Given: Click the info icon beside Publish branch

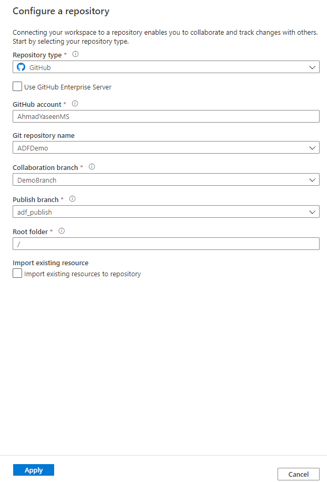Looking at the screenshot, I should pos(72,199).
